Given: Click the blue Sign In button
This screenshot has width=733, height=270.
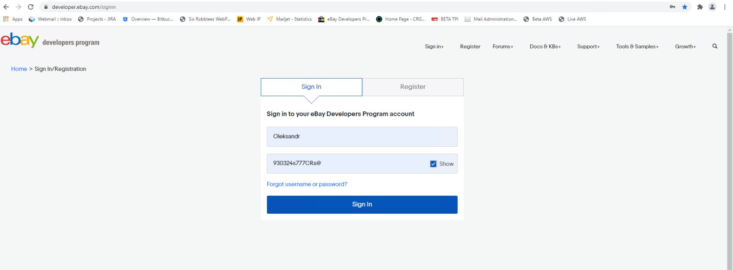Looking at the screenshot, I should point(362,204).
